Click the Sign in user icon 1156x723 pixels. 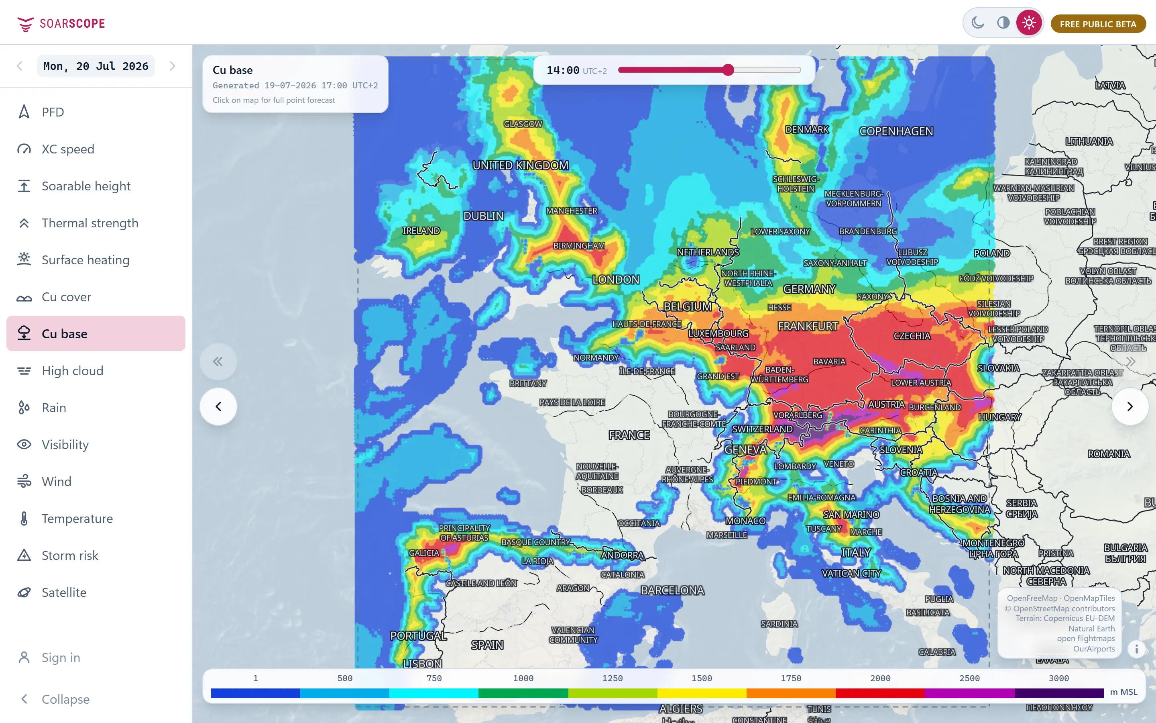pos(24,658)
